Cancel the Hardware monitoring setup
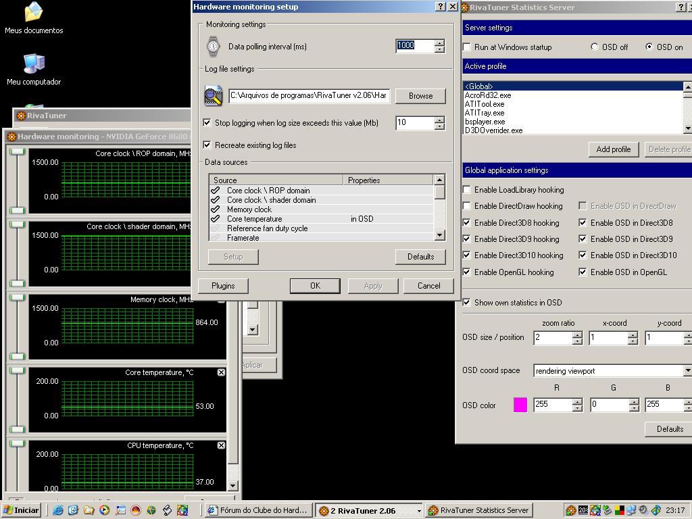 pos(429,286)
